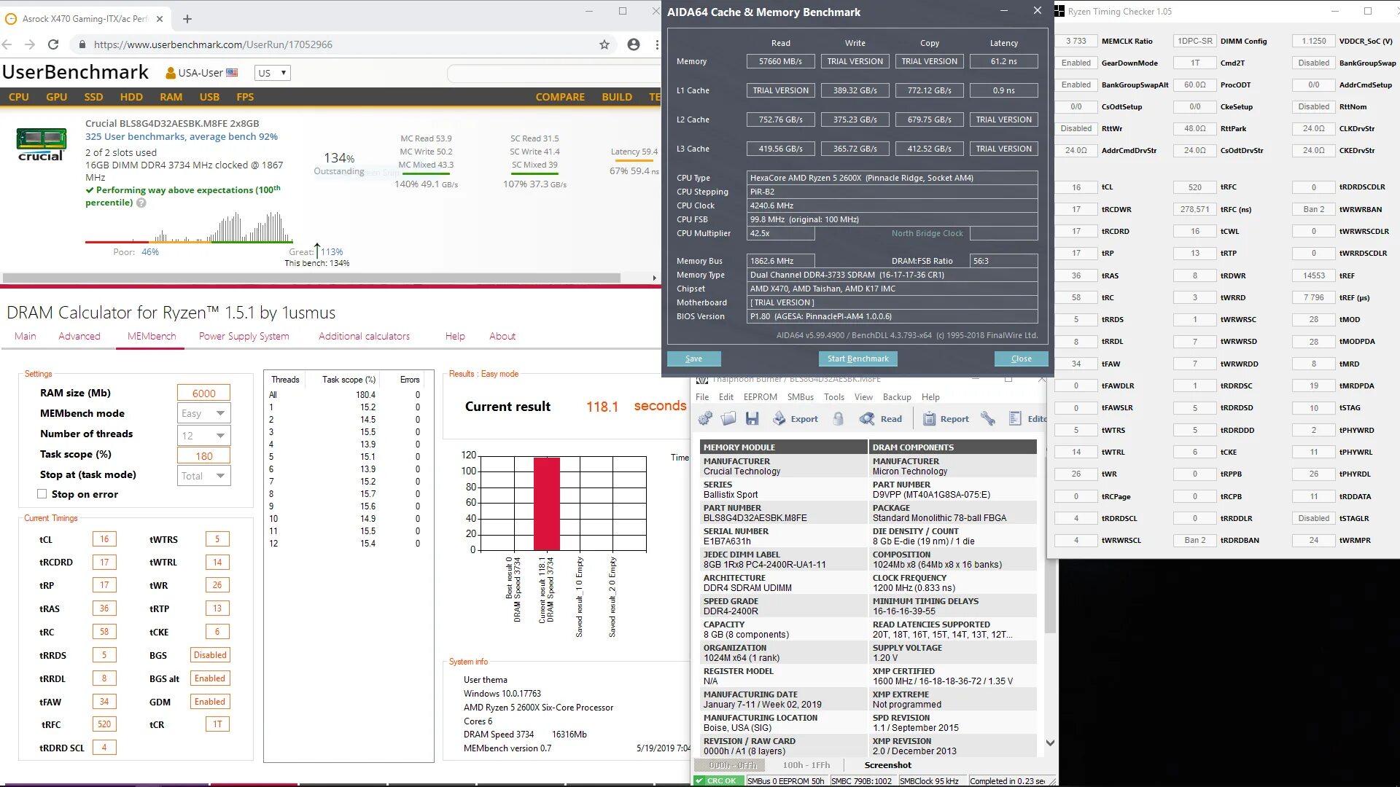Click the wrench tool in Thaiphoon toolbar
The width and height of the screenshot is (1400, 787).
coord(988,419)
